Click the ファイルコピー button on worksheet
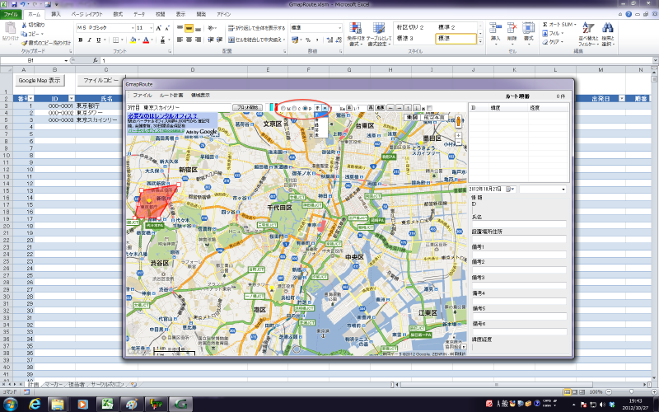 99,81
